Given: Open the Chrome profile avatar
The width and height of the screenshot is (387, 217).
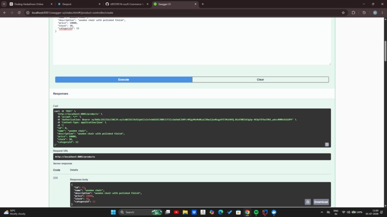Looking at the screenshot, I should [375, 12].
